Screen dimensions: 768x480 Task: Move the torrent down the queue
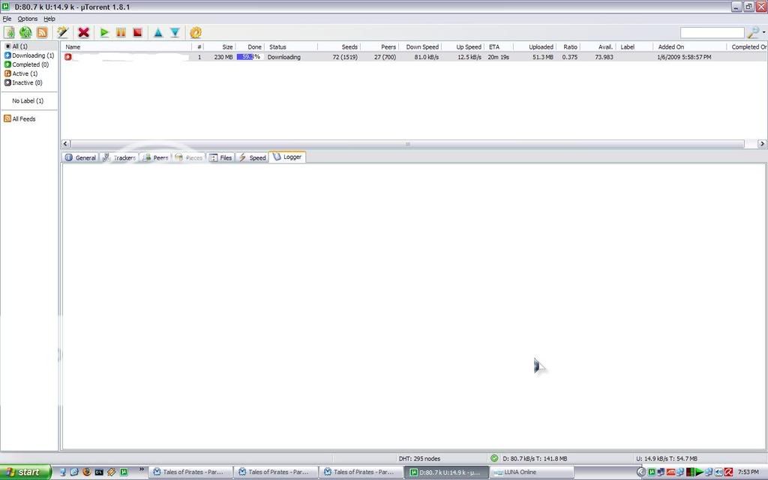(174, 32)
